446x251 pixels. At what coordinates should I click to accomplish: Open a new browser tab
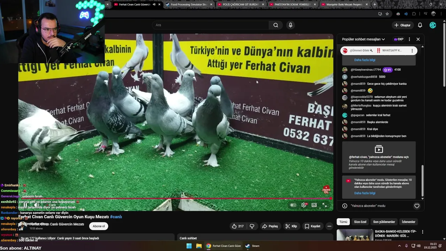(x=375, y=5)
